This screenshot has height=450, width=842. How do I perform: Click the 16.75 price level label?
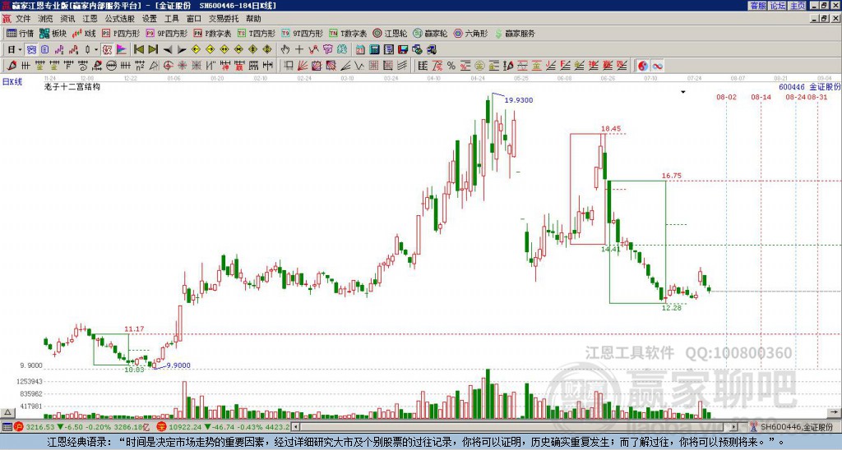[671, 176]
